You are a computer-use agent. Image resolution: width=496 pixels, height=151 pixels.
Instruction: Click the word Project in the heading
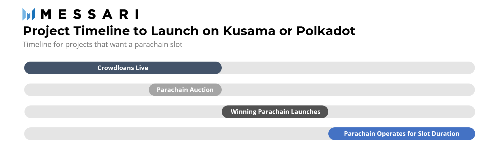pos(46,31)
